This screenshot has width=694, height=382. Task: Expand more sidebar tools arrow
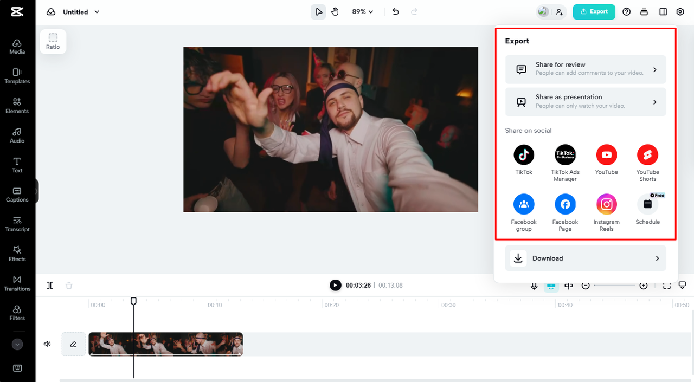click(x=17, y=344)
